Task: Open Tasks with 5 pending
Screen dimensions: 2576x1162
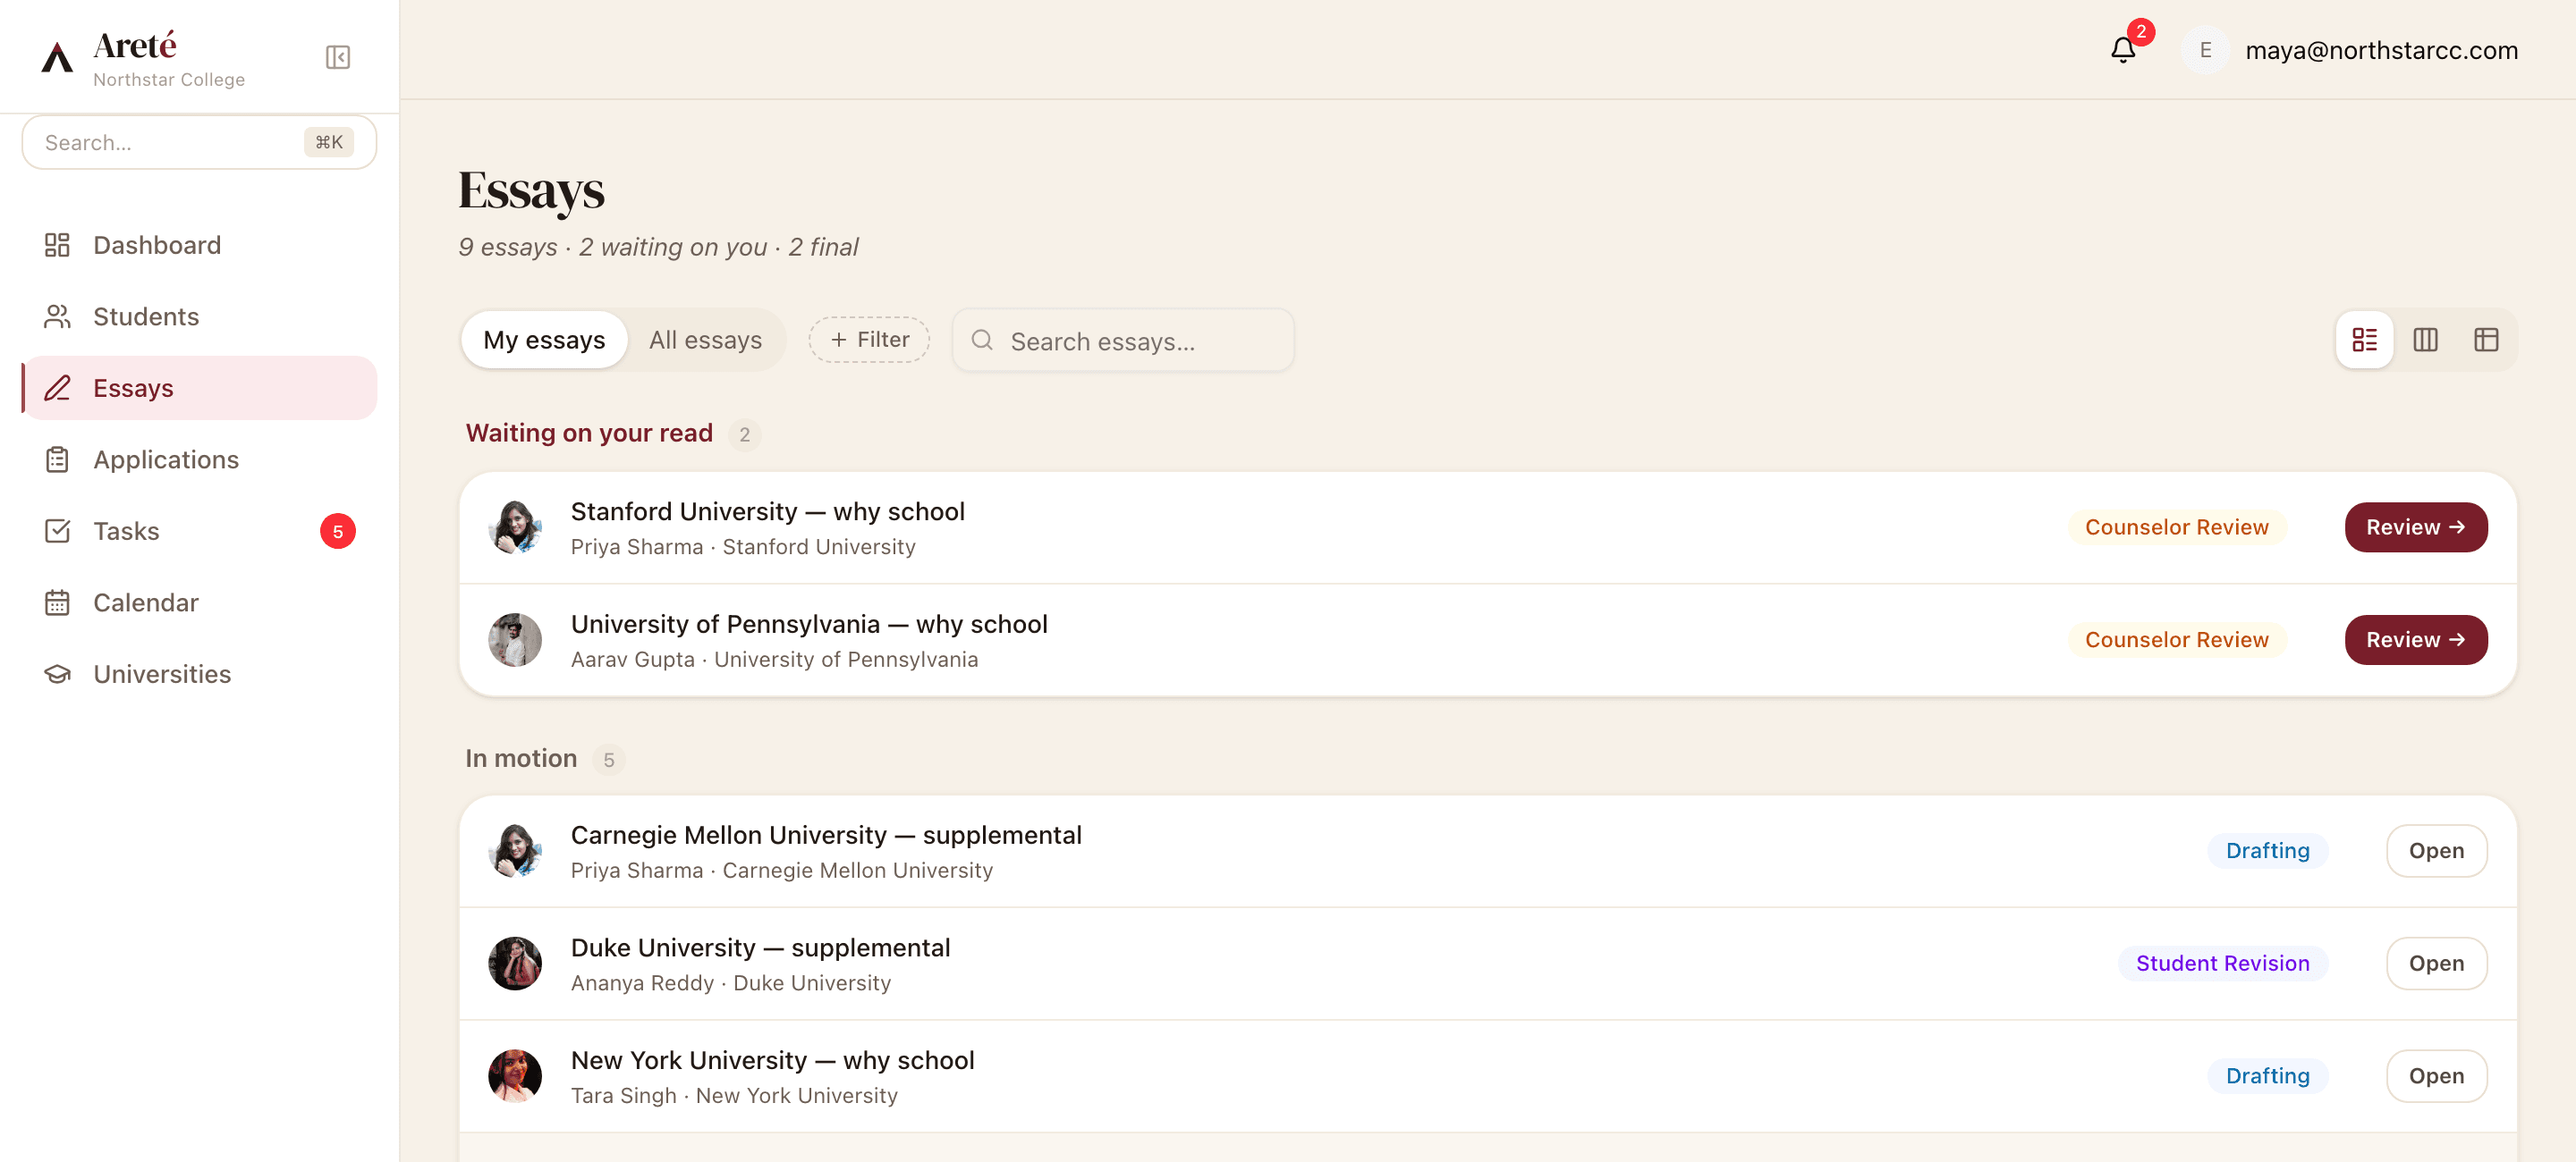Action: 199,531
